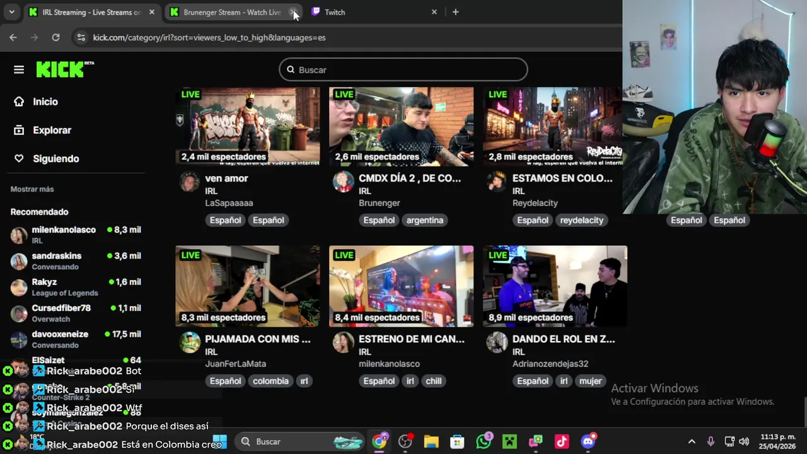Screen dimensions: 807x454
Task: Open Explorar in sidebar
Action: tap(52, 130)
